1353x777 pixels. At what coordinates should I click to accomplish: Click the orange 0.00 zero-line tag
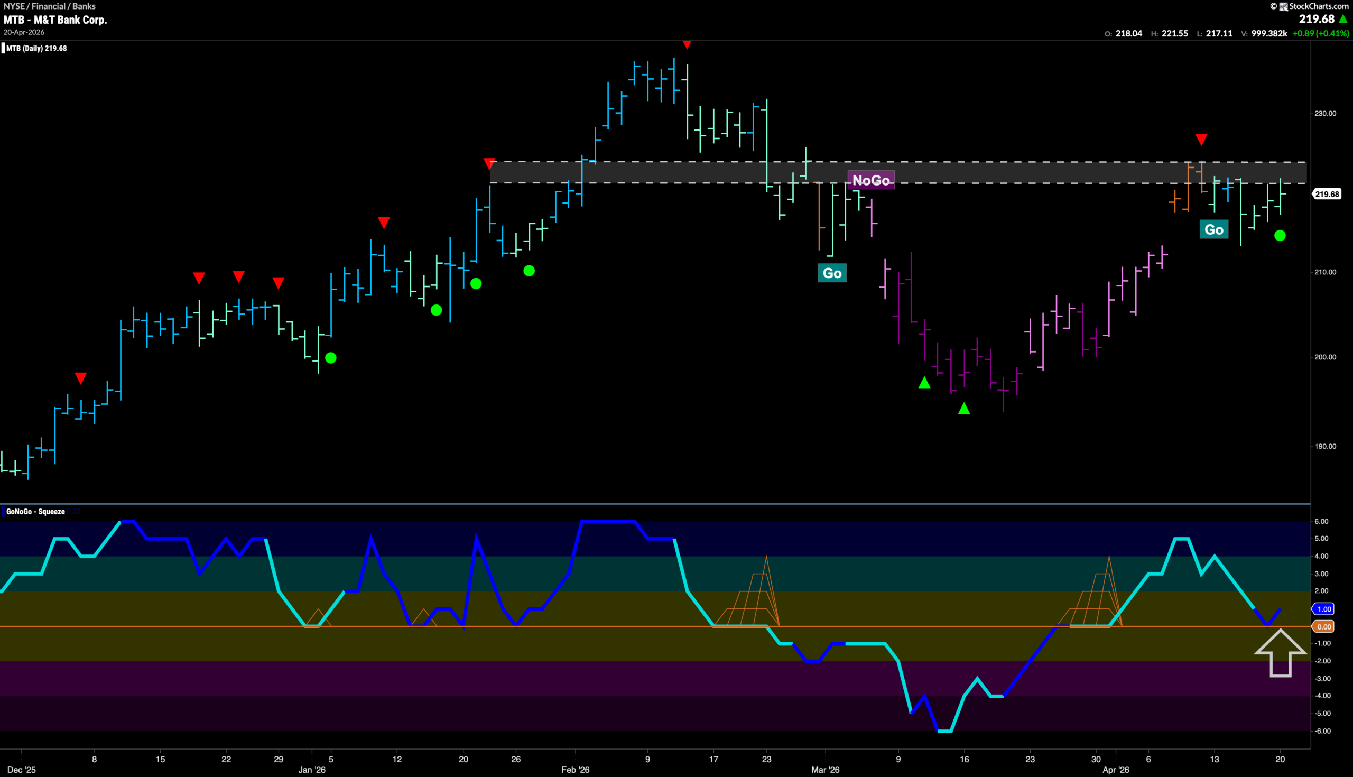[1323, 626]
